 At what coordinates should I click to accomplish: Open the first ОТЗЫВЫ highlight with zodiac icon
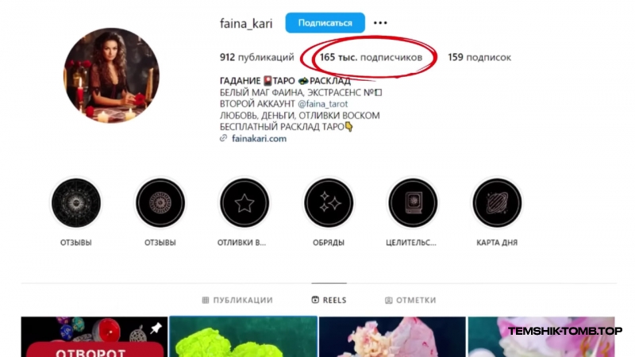pos(76,203)
